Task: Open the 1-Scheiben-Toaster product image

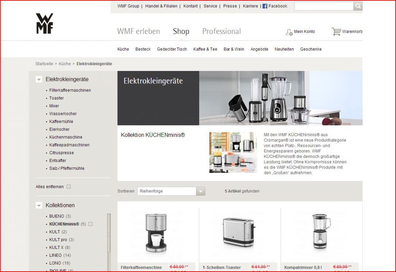Action: pos(239,231)
